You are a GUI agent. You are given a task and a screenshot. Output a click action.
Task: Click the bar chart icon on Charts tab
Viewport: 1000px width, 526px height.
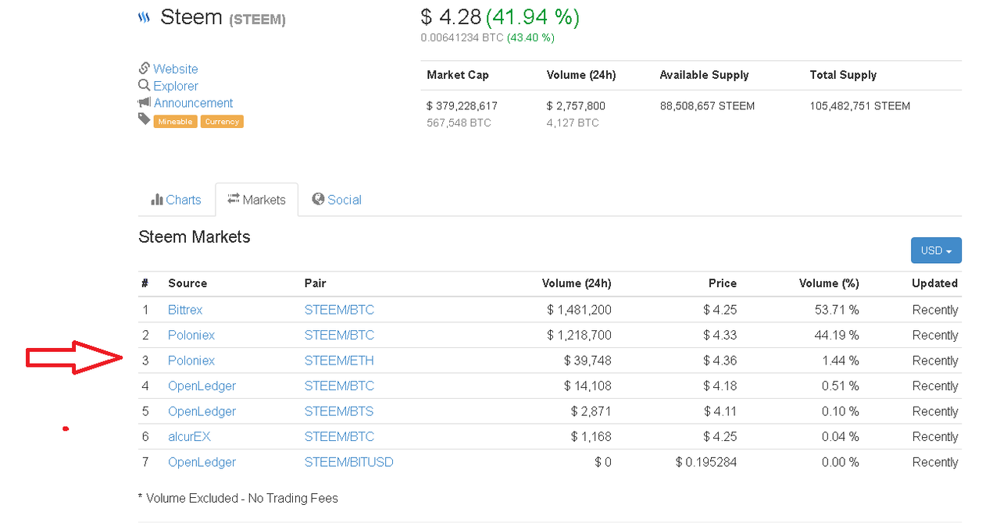click(x=157, y=199)
